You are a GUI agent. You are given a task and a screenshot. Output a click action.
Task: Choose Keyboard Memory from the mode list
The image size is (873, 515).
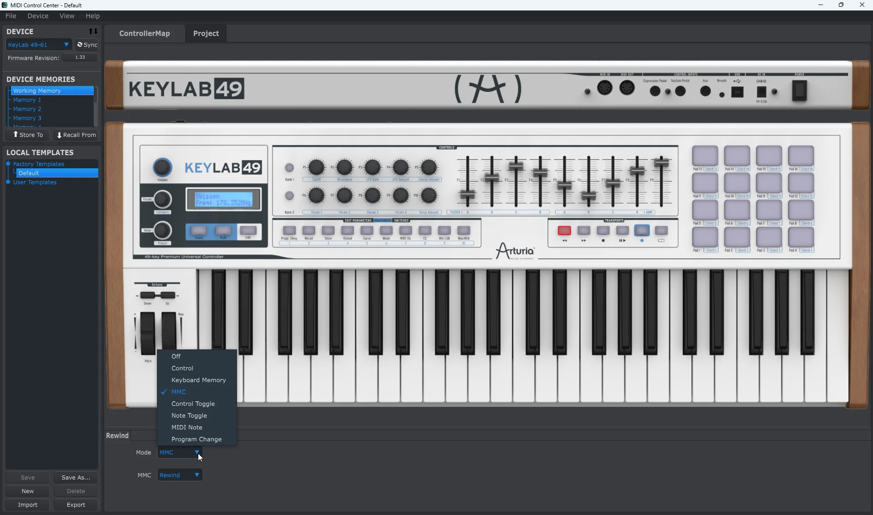(x=197, y=380)
